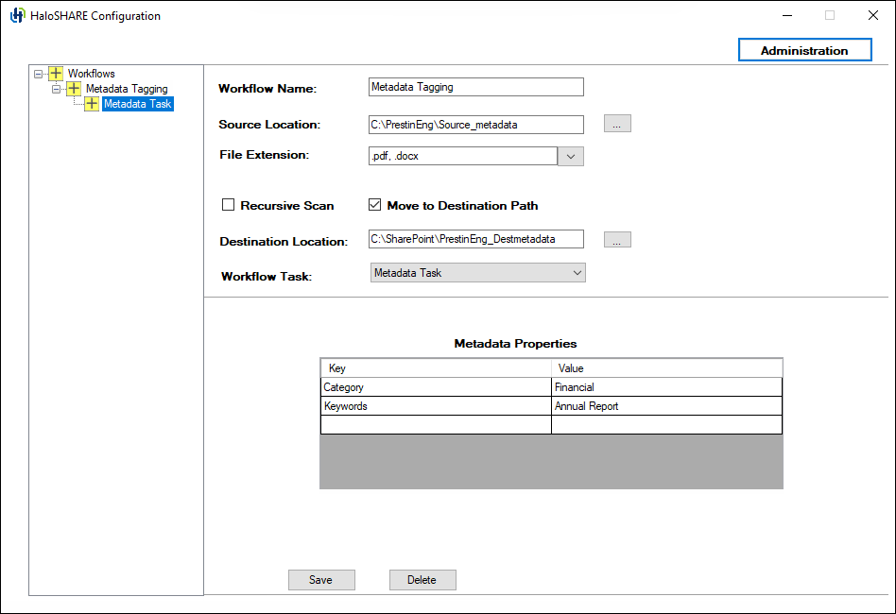Click the Workflow Name text field
Screen dimensions: 896x614
[x=475, y=86]
